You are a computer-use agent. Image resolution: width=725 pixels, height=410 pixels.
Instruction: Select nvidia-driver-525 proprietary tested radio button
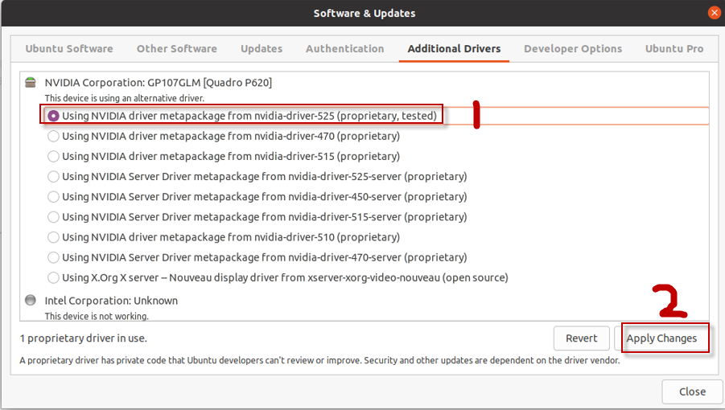[54, 116]
